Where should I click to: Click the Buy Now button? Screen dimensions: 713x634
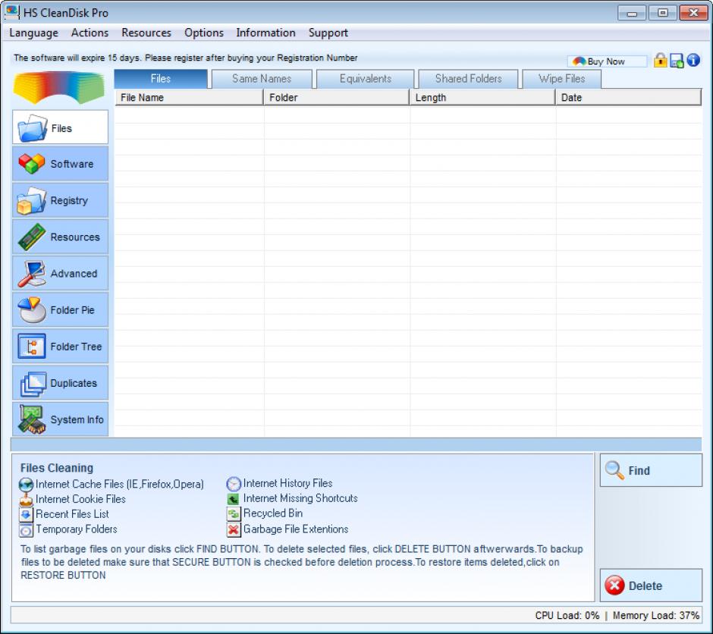pos(606,61)
